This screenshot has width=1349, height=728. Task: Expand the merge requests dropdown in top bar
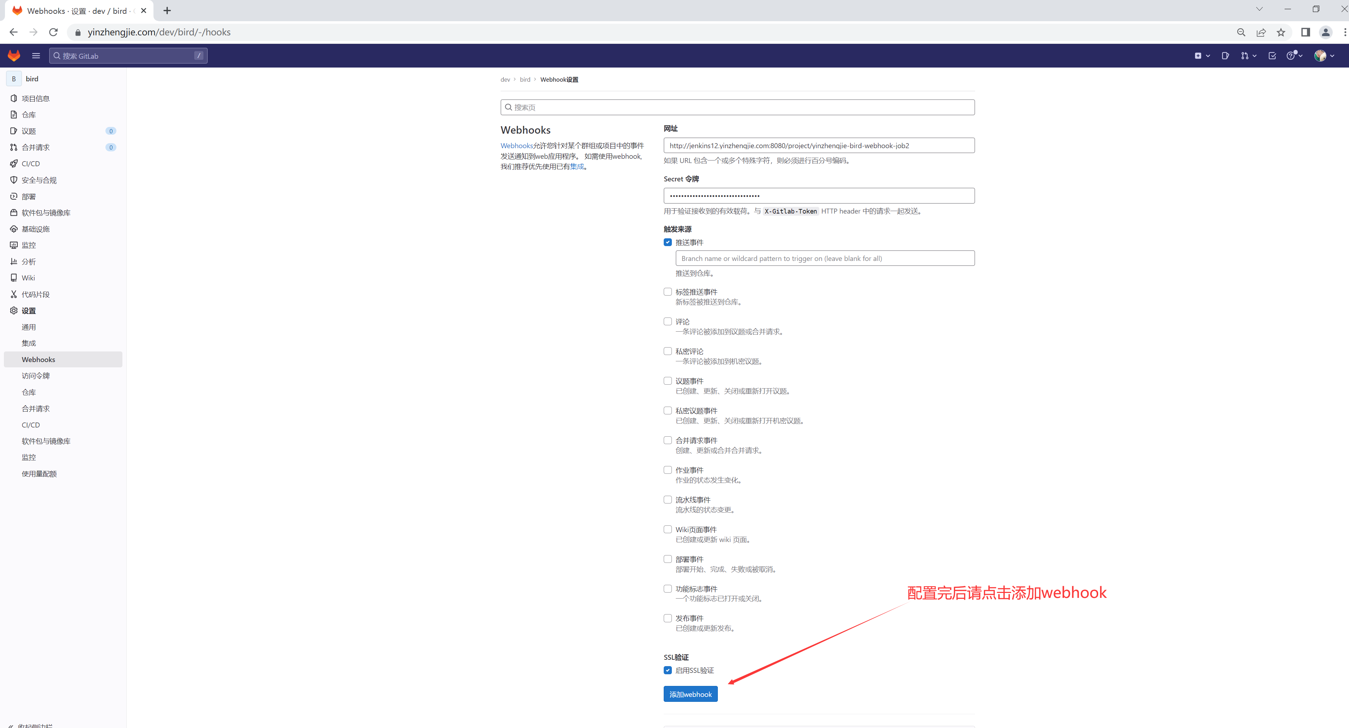pyautogui.click(x=1249, y=56)
